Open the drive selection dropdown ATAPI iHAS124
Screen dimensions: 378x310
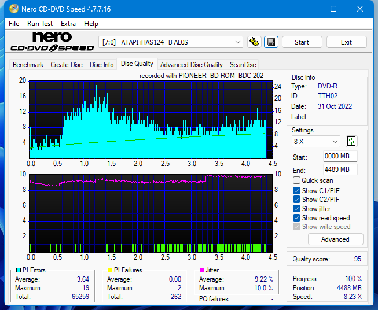tap(171, 42)
